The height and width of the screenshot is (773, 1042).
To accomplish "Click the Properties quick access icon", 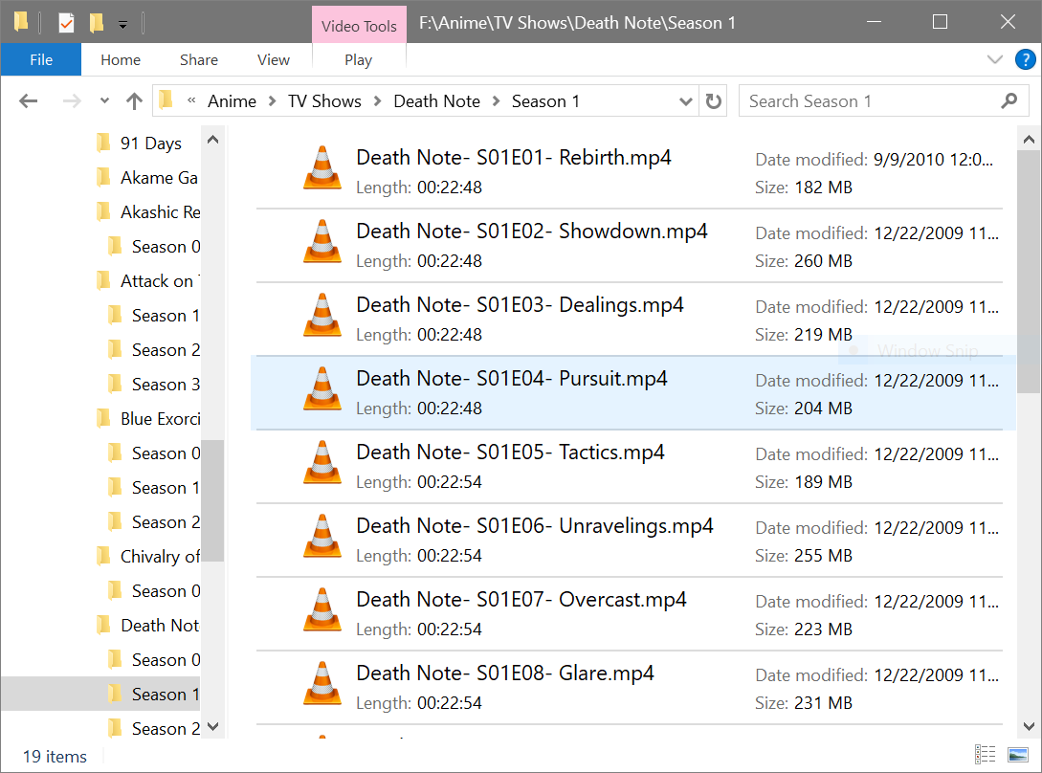I will point(66,23).
